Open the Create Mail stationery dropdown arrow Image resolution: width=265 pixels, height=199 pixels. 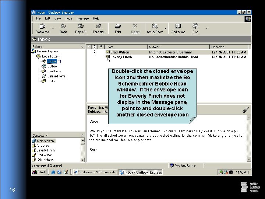click(x=53, y=28)
